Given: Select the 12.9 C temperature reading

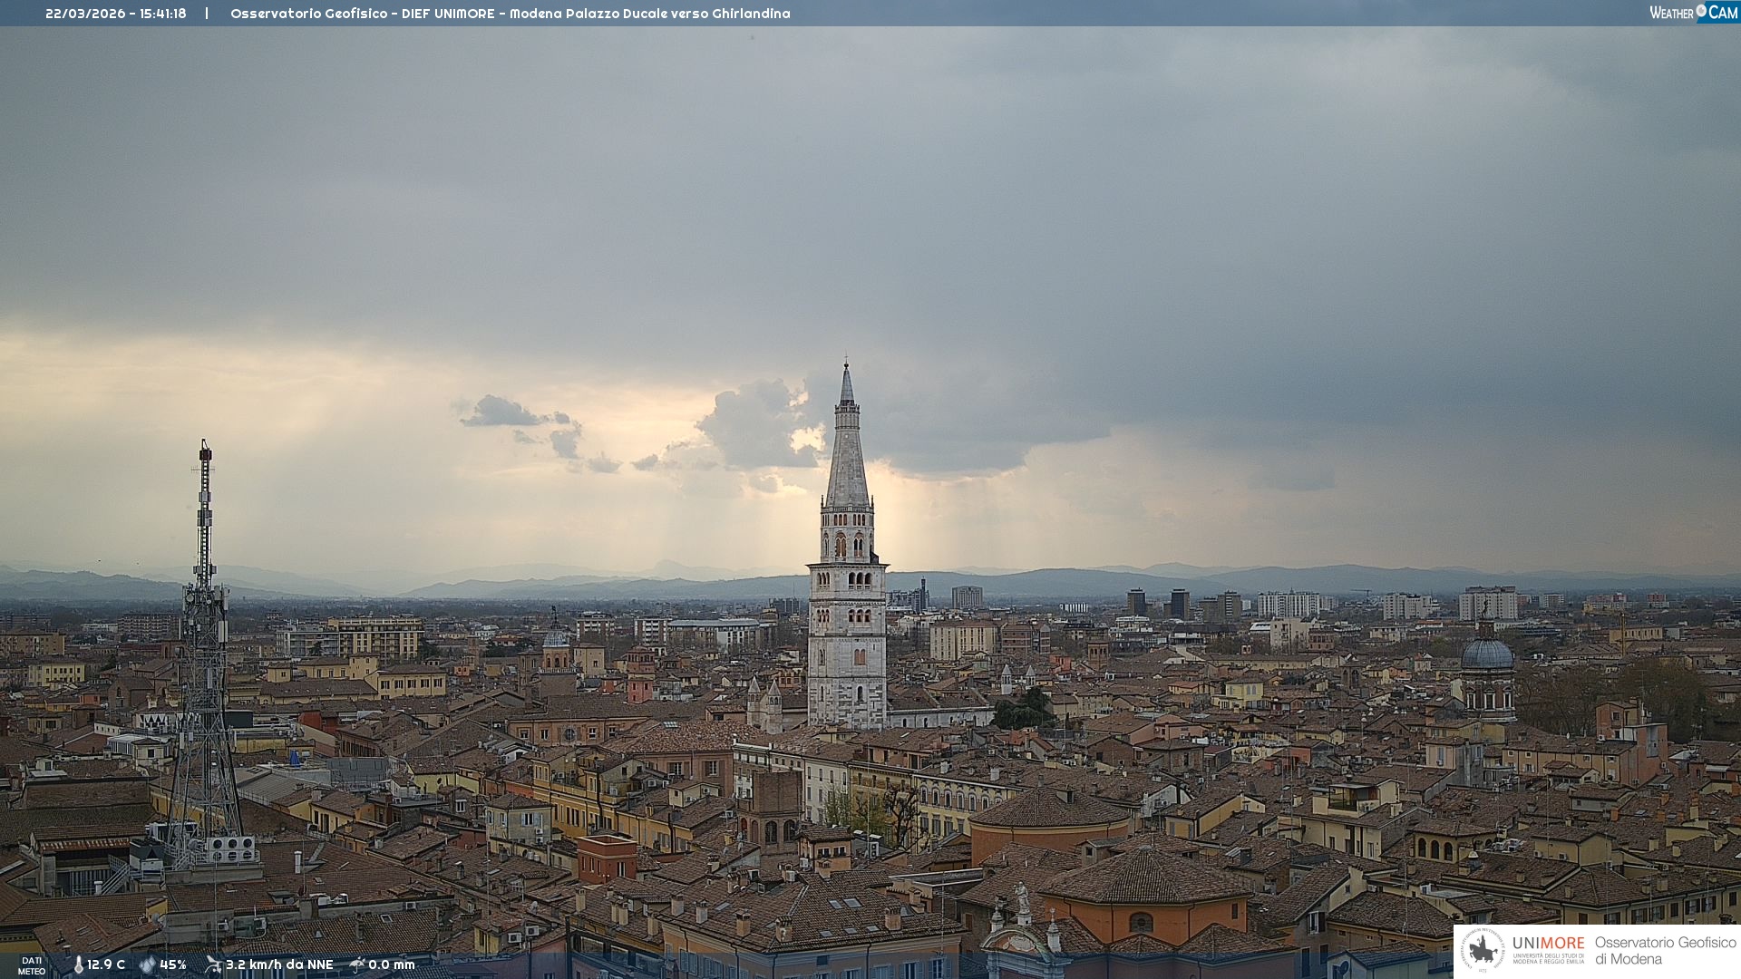Looking at the screenshot, I should pyautogui.click(x=106, y=965).
